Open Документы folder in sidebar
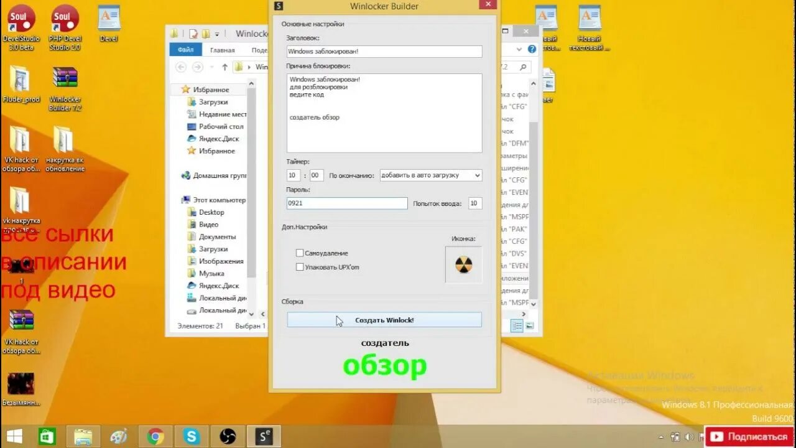Image resolution: width=796 pixels, height=448 pixels. coord(212,236)
